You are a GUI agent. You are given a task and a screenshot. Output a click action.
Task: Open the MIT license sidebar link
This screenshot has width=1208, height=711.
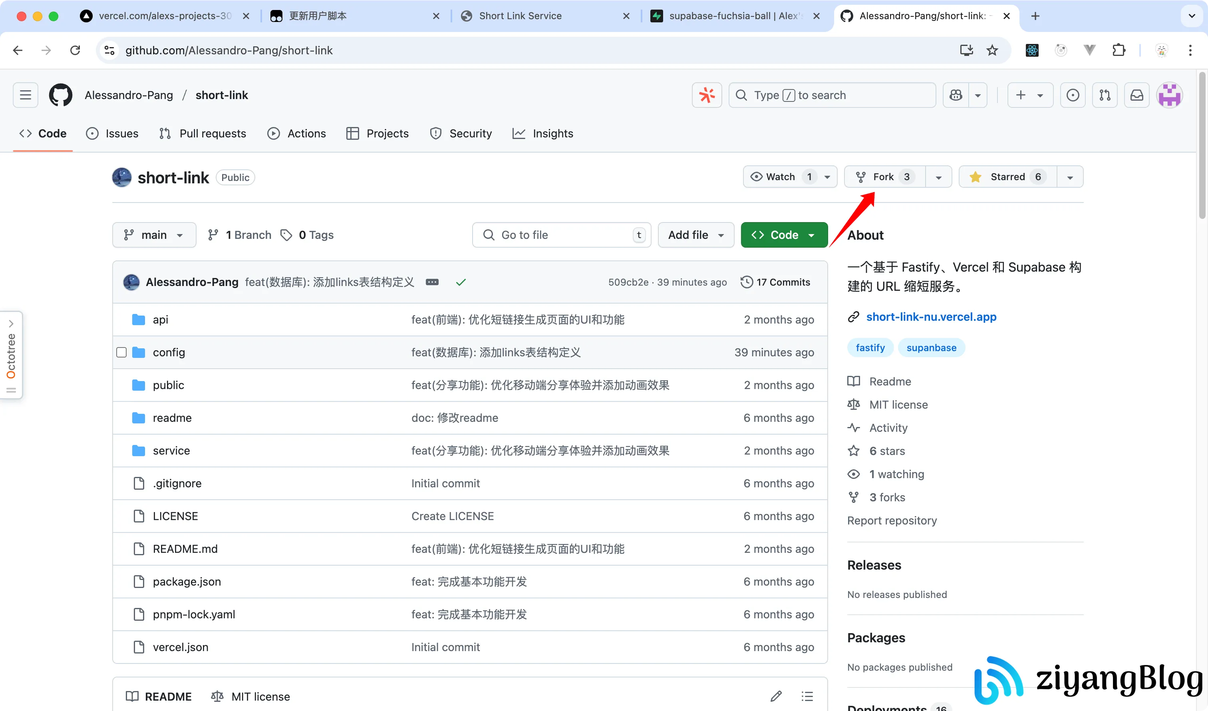(x=898, y=405)
